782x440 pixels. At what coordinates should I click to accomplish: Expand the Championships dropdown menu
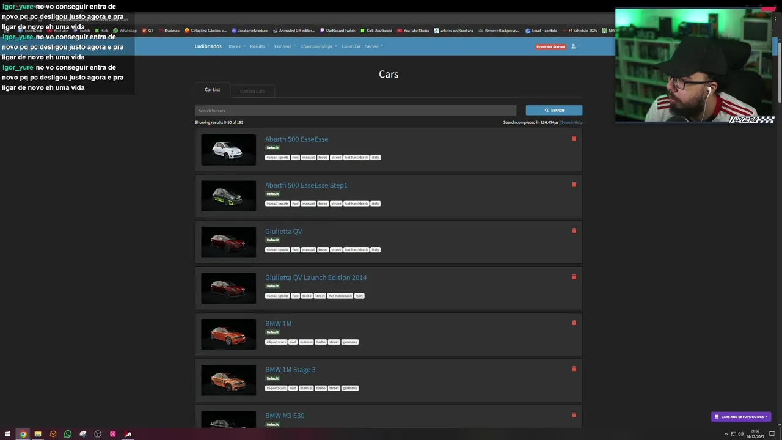318,46
